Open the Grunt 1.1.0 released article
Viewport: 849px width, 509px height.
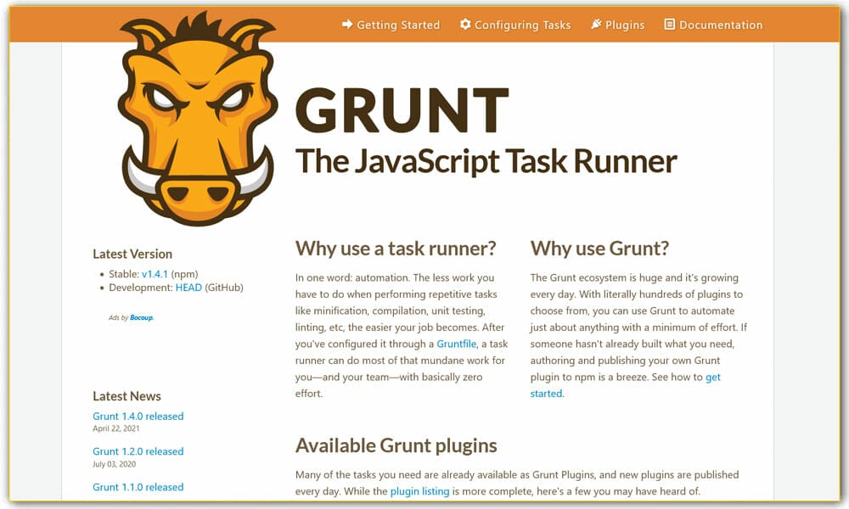click(x=138, y=487)
